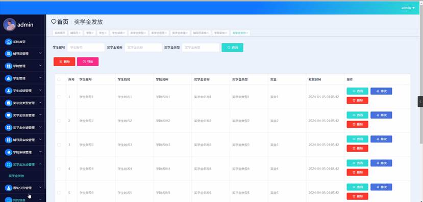Click 查看 for row 1
This screenshot has height=202, width=423.
coord(357,91)
